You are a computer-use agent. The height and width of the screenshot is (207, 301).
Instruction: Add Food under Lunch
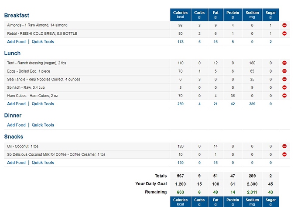click(16, 104)
